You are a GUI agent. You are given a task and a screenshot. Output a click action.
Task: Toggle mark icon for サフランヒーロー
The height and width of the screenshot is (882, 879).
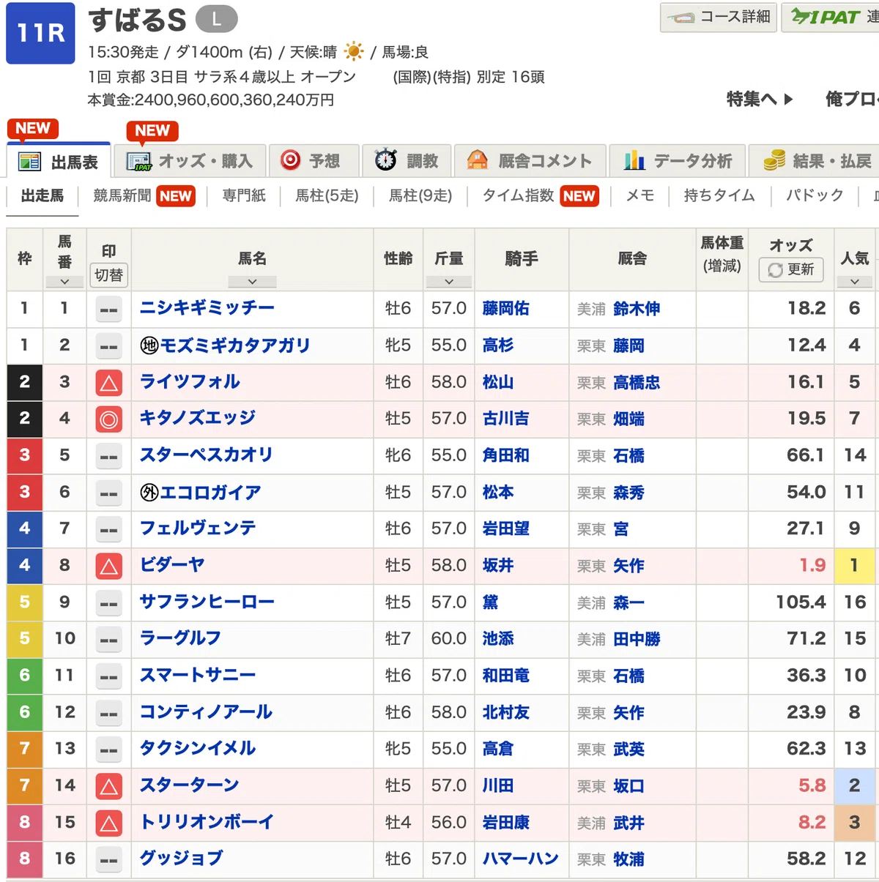coord(108,603)
